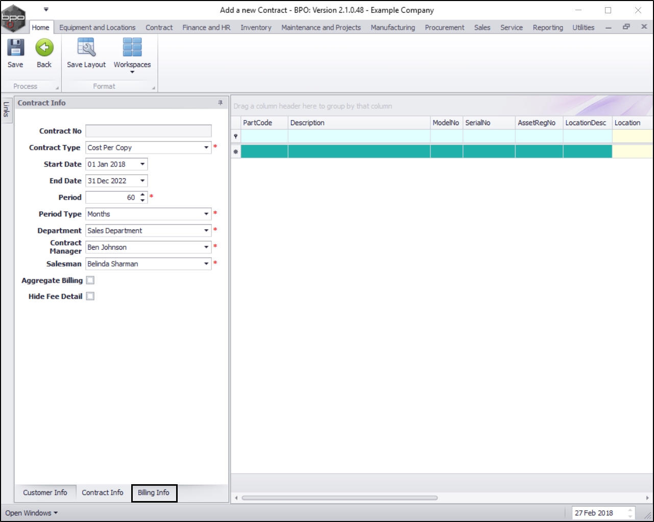Increase the status bar date stepper

pos(630,510)
